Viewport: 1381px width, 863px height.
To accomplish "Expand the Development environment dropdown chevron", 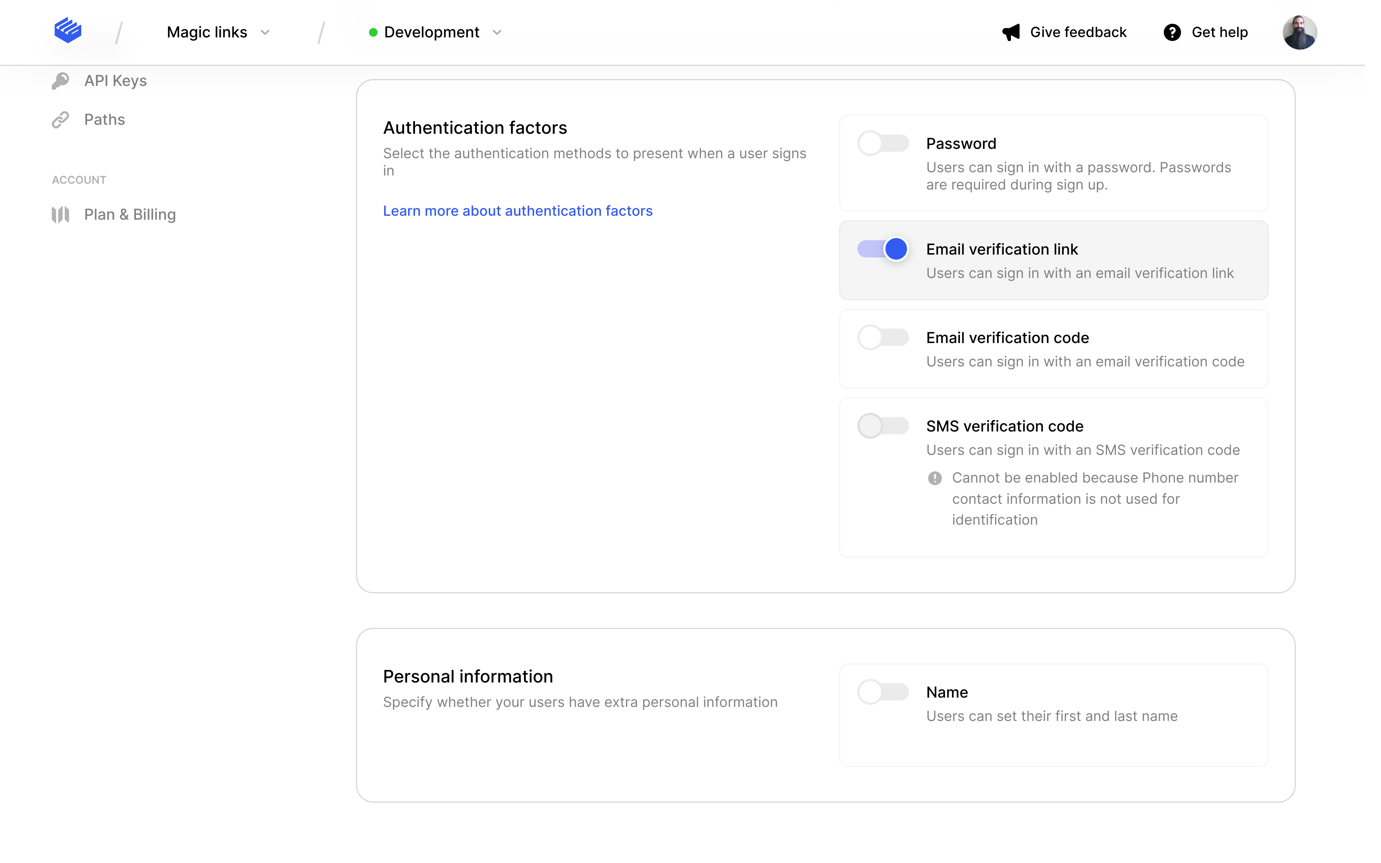I will (497, 32).
